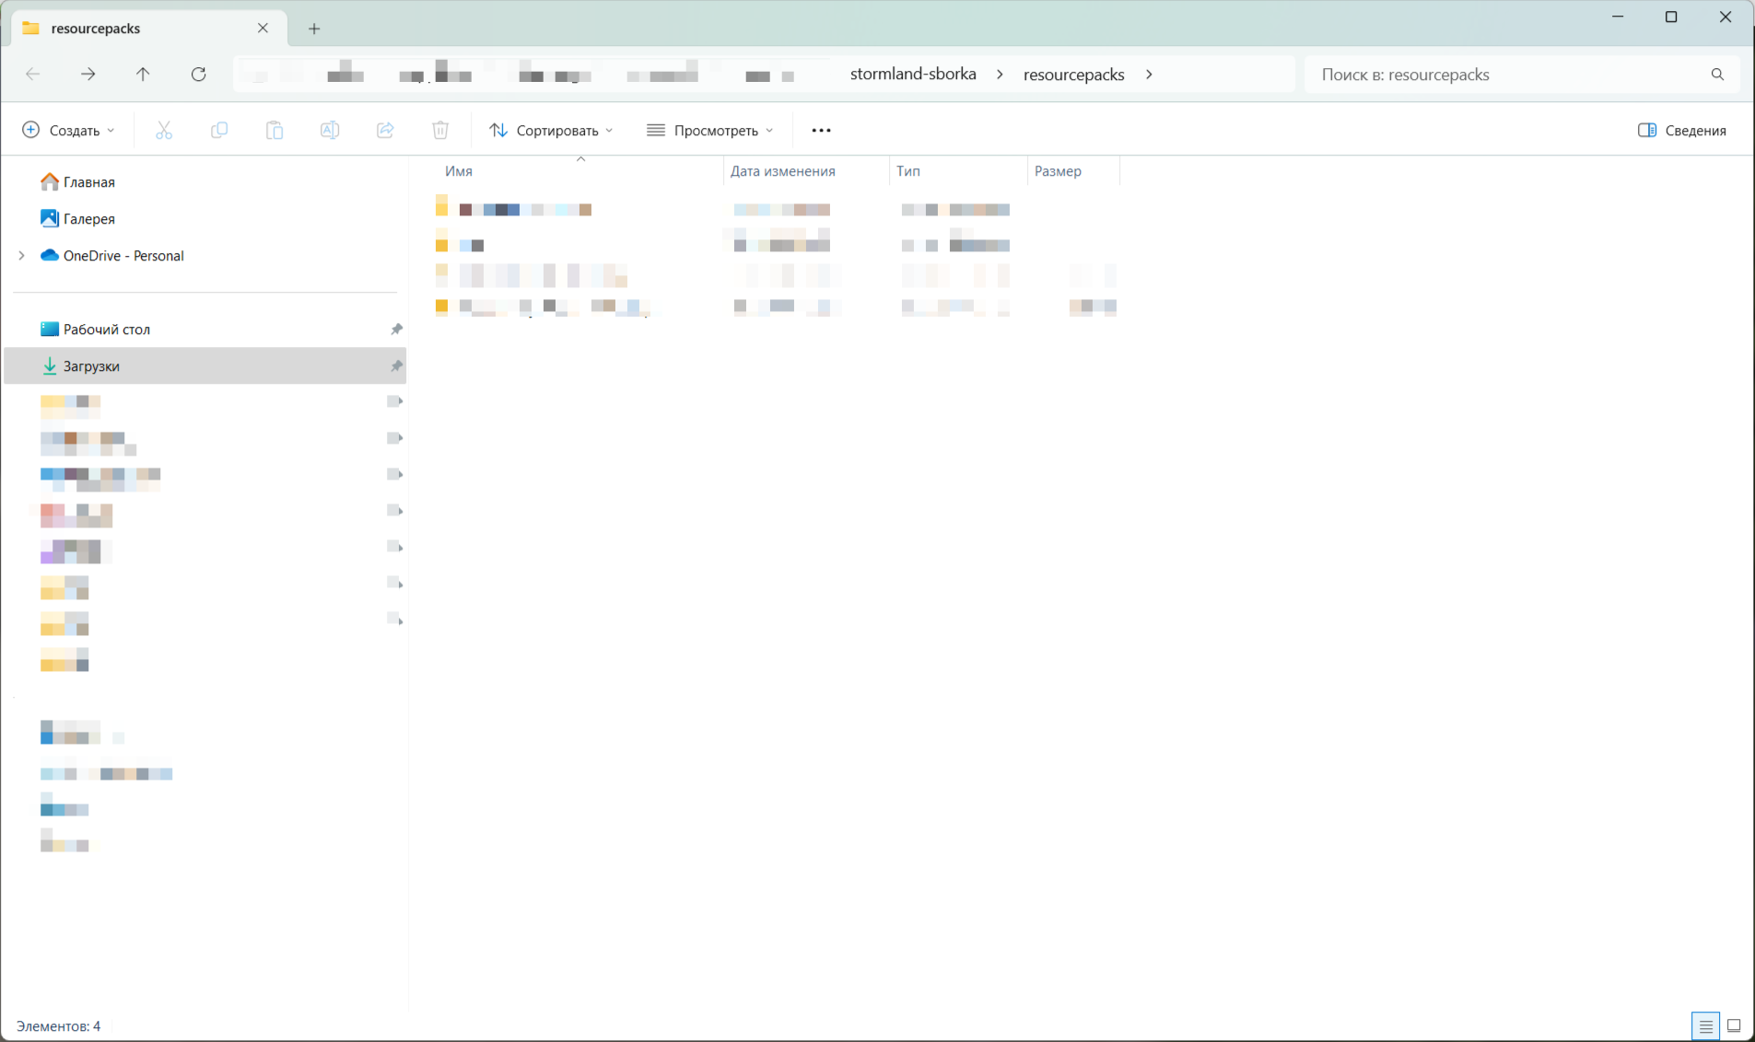Click the Copy icon in toolbar
1755x1042 pixels.
219,131
